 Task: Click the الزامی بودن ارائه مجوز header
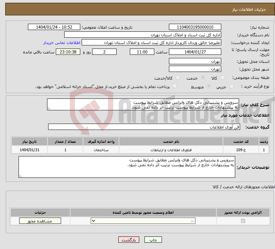pyautogui.click(x=243, y=212)
